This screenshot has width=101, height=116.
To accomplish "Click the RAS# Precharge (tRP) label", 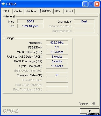I will click(x=28, y=61).
